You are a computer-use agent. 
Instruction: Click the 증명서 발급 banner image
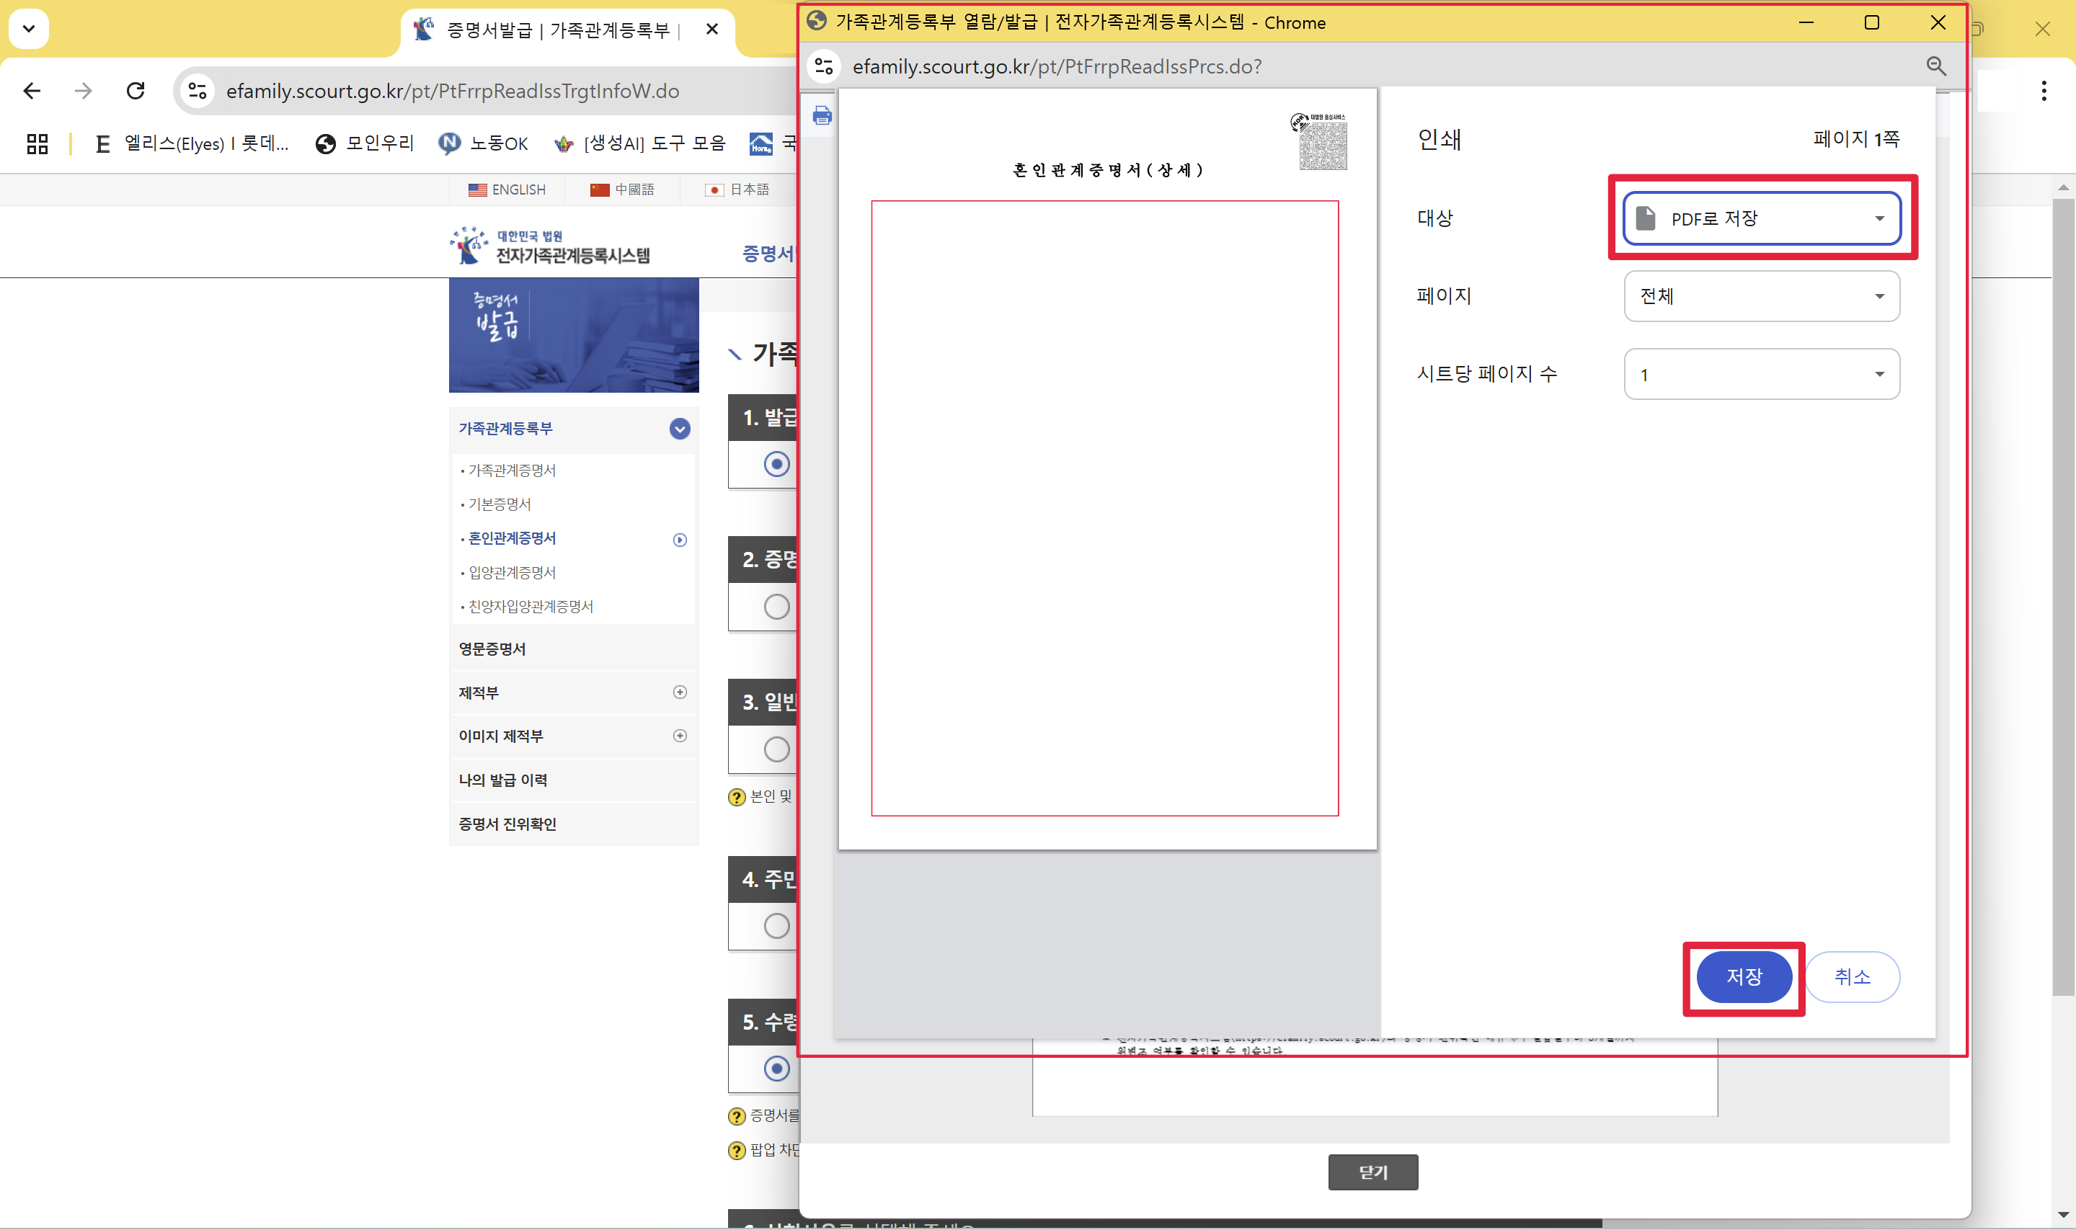pyautogui.click(x=574, y=335)
